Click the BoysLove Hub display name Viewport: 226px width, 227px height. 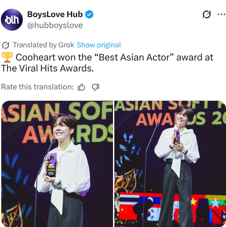[55, 14]
